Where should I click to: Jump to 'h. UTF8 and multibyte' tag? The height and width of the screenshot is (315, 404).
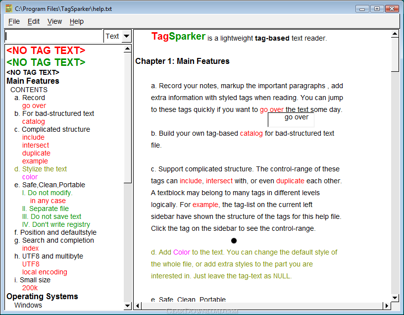pos(49,256)
